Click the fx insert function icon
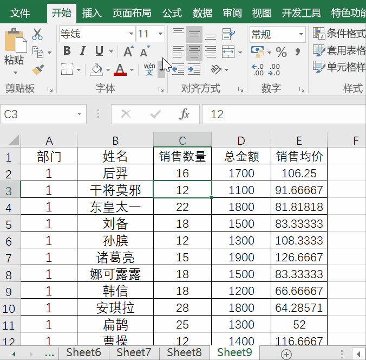366x360 pixels. coord(184,114)
